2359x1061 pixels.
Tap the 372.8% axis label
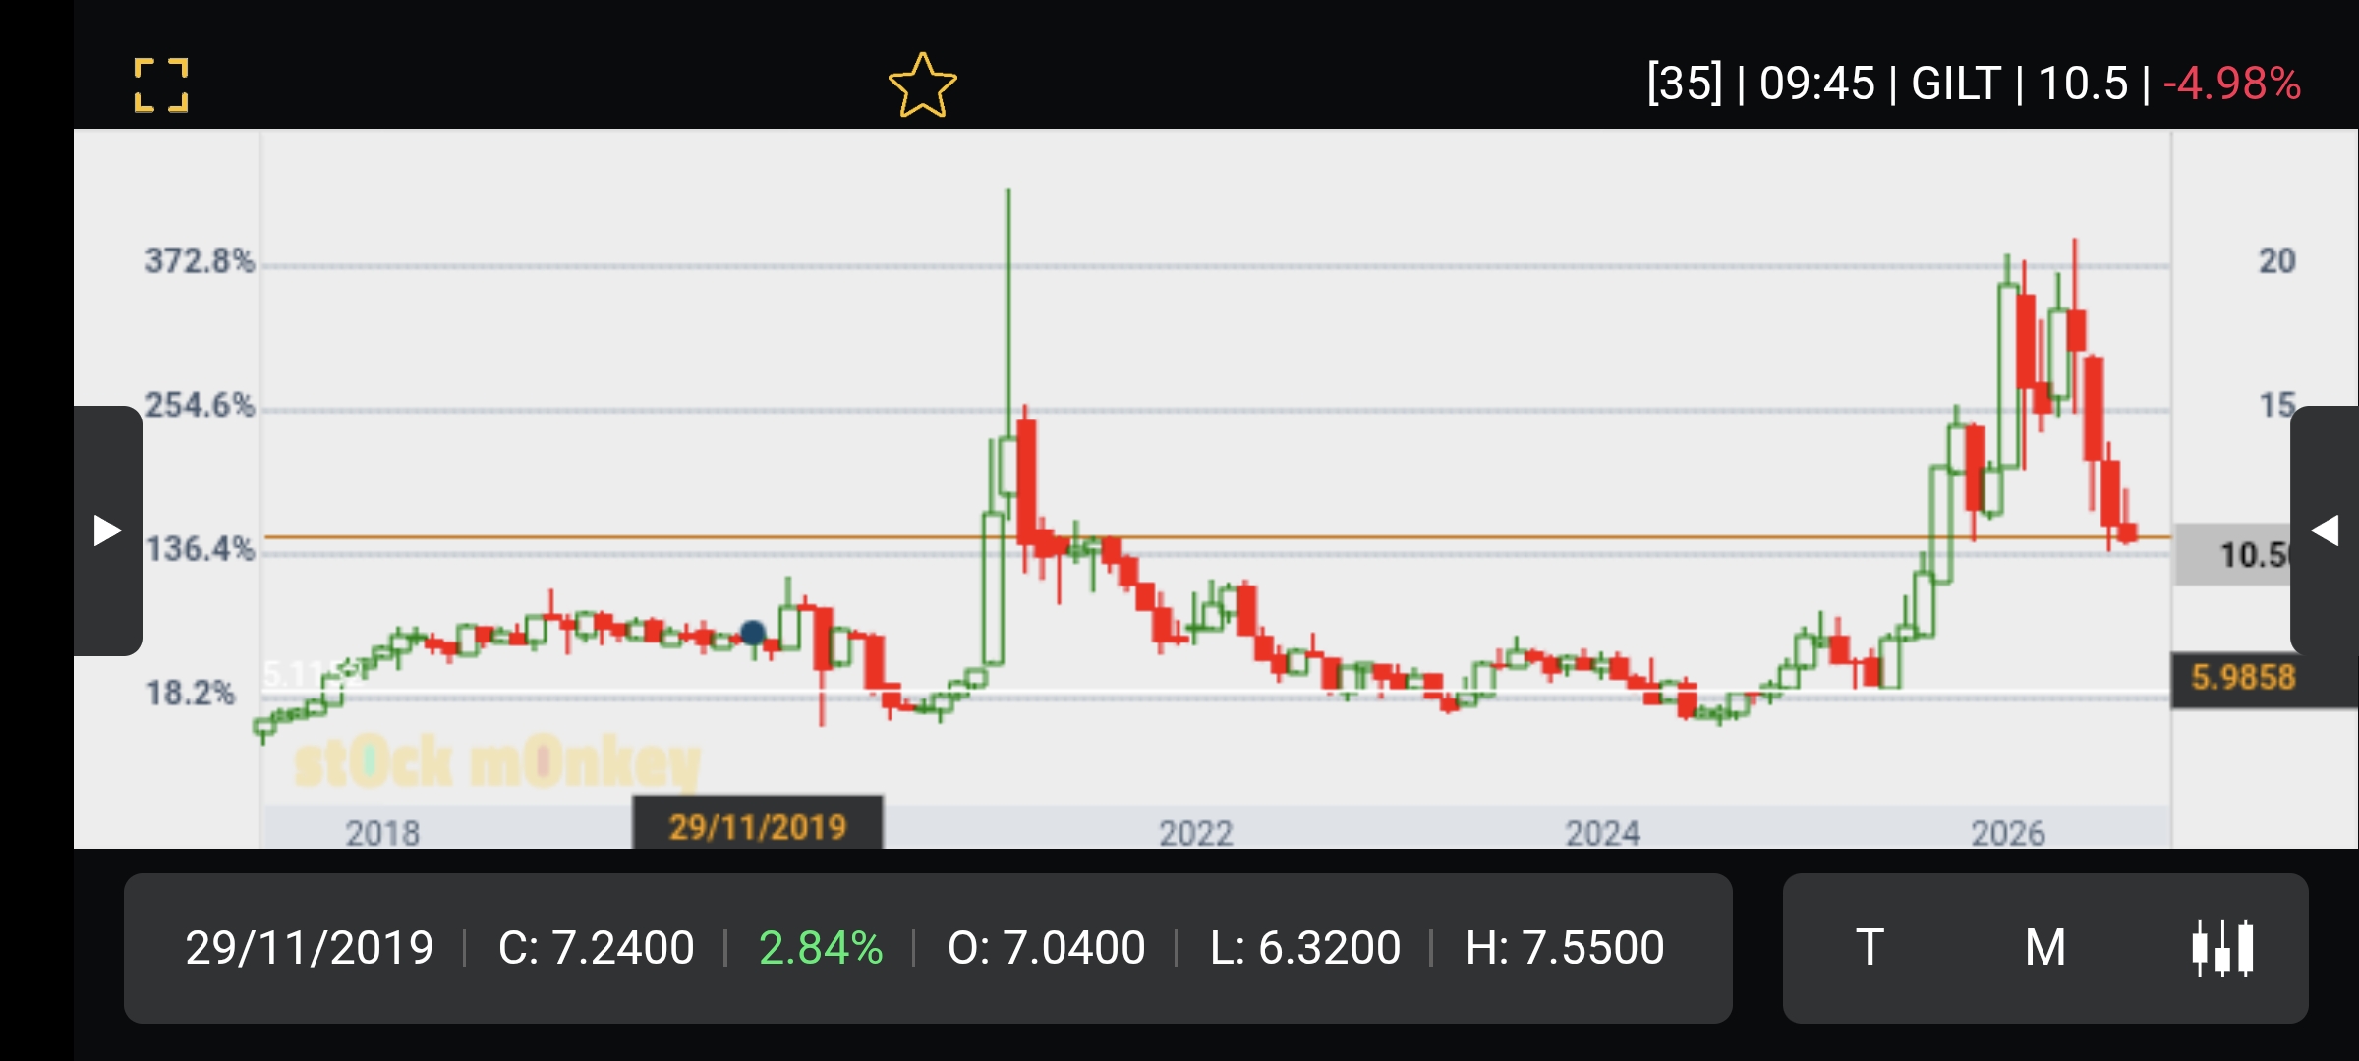[200, 260]
